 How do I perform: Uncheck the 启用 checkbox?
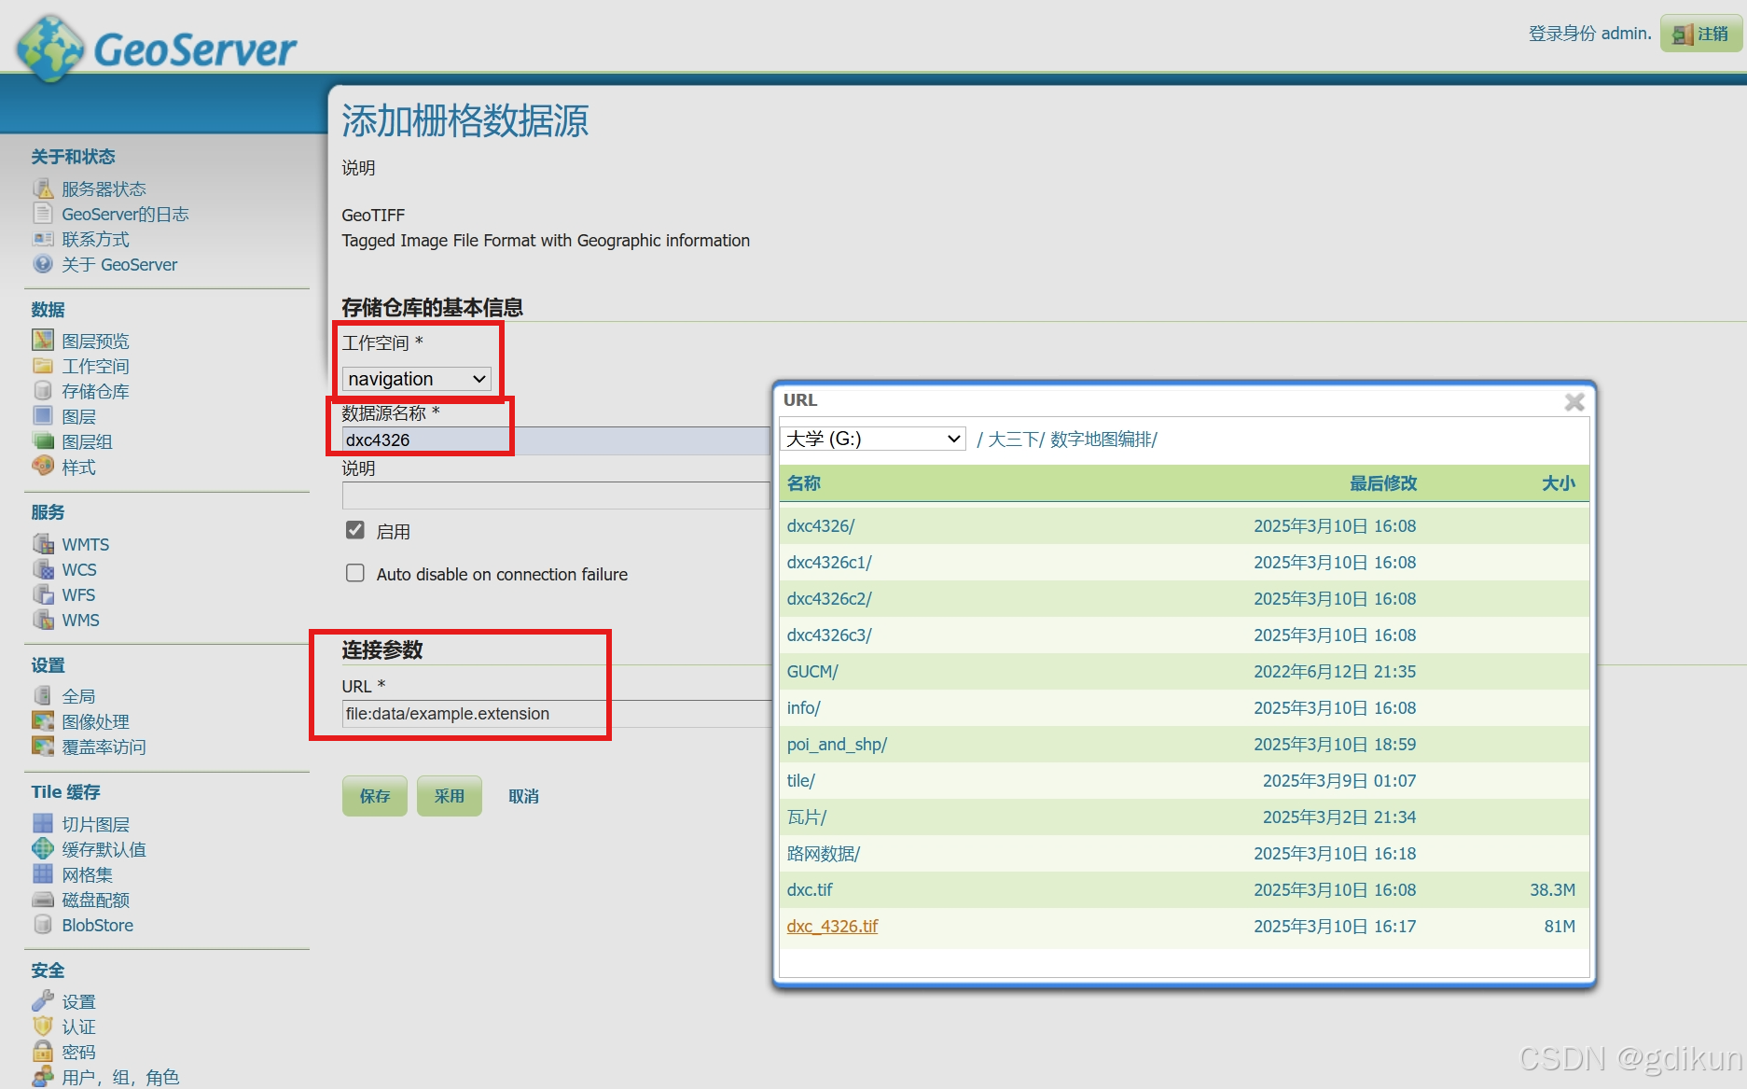355,531
